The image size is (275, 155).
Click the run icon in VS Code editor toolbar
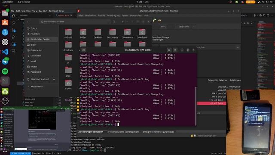255,15
